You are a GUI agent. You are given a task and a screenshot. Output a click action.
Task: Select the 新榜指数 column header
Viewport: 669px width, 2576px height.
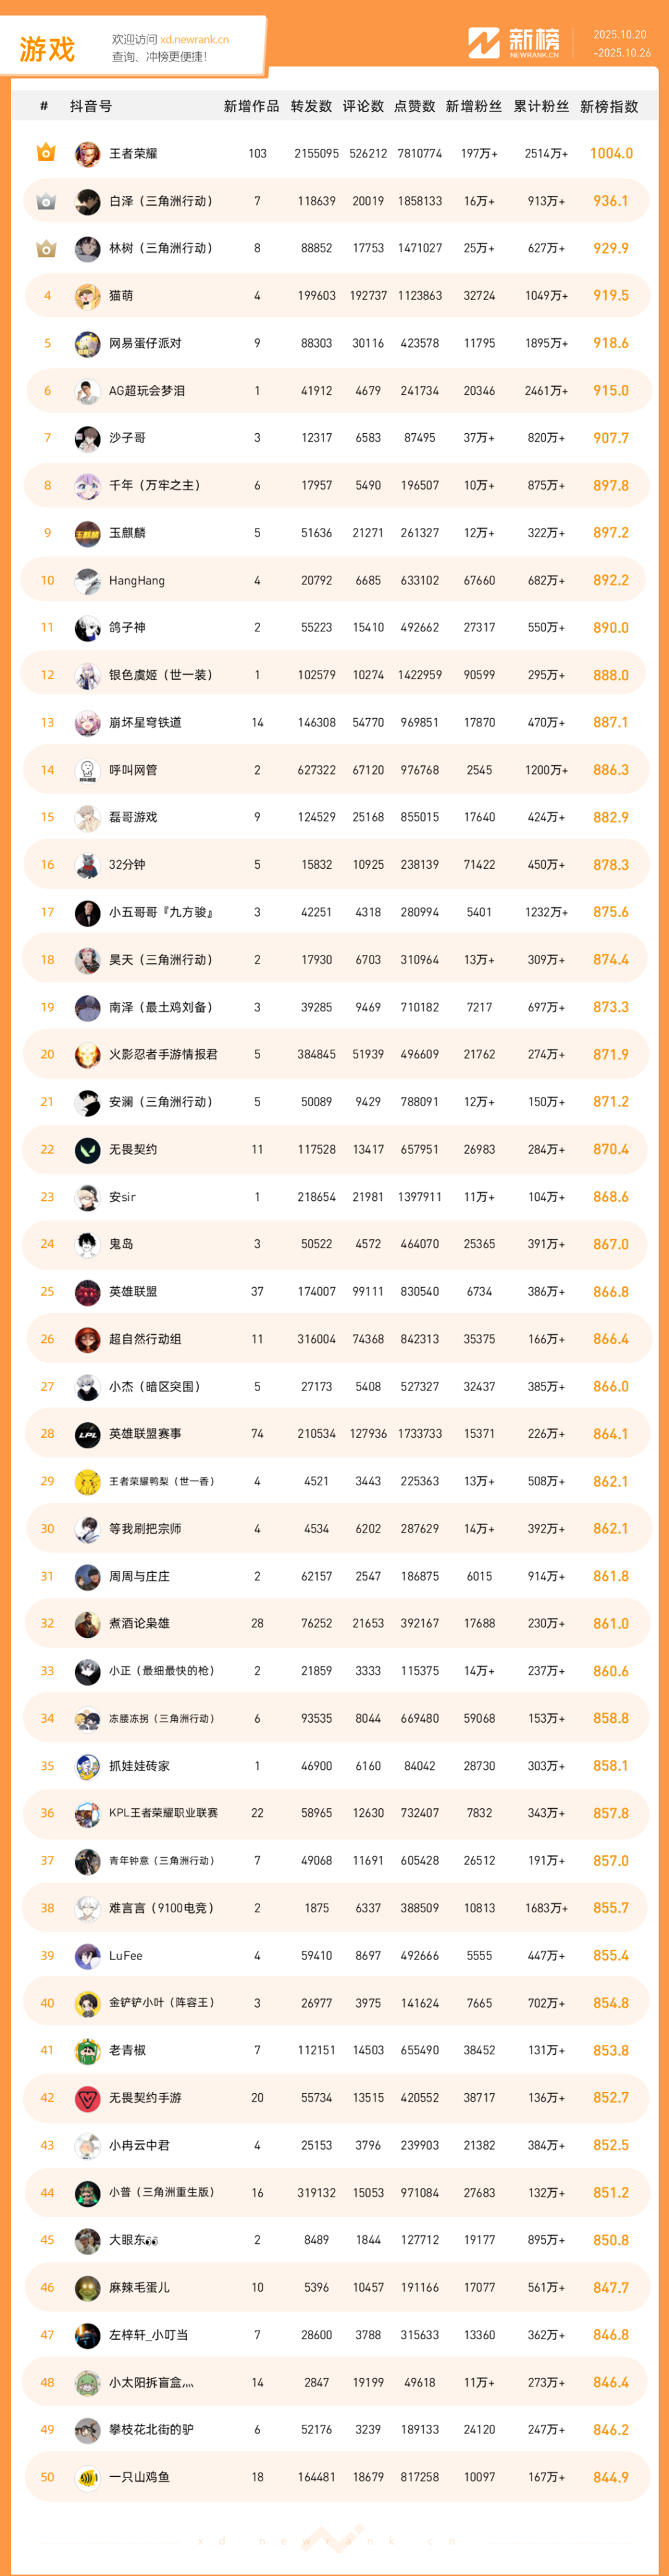pyautogui.click(x=609, y=107)
